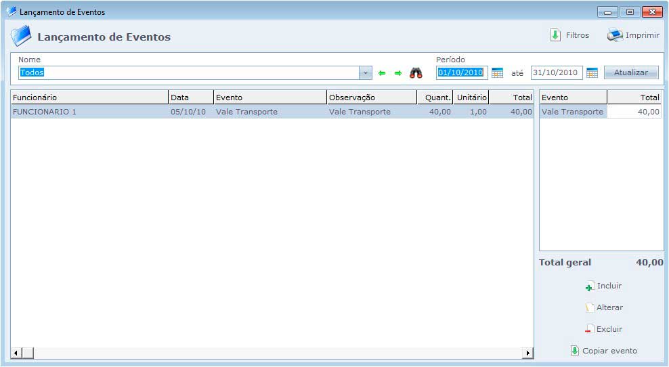Click the Imprimir printer icon
The width and height of the screenshot is (669, 367).
pyautogui.click(x=615, y=36)
